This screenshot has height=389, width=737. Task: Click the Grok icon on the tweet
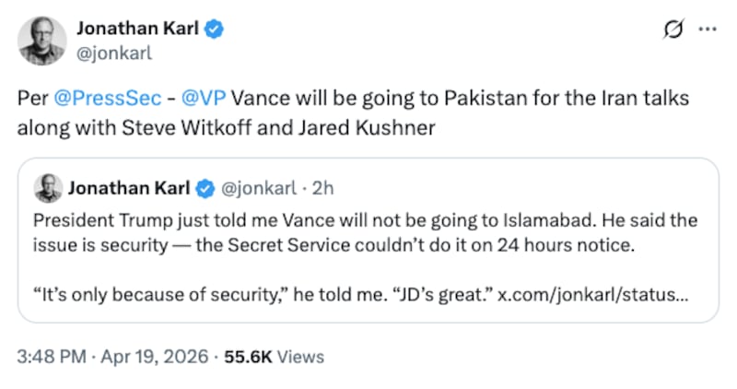click(x=673, y=29)
